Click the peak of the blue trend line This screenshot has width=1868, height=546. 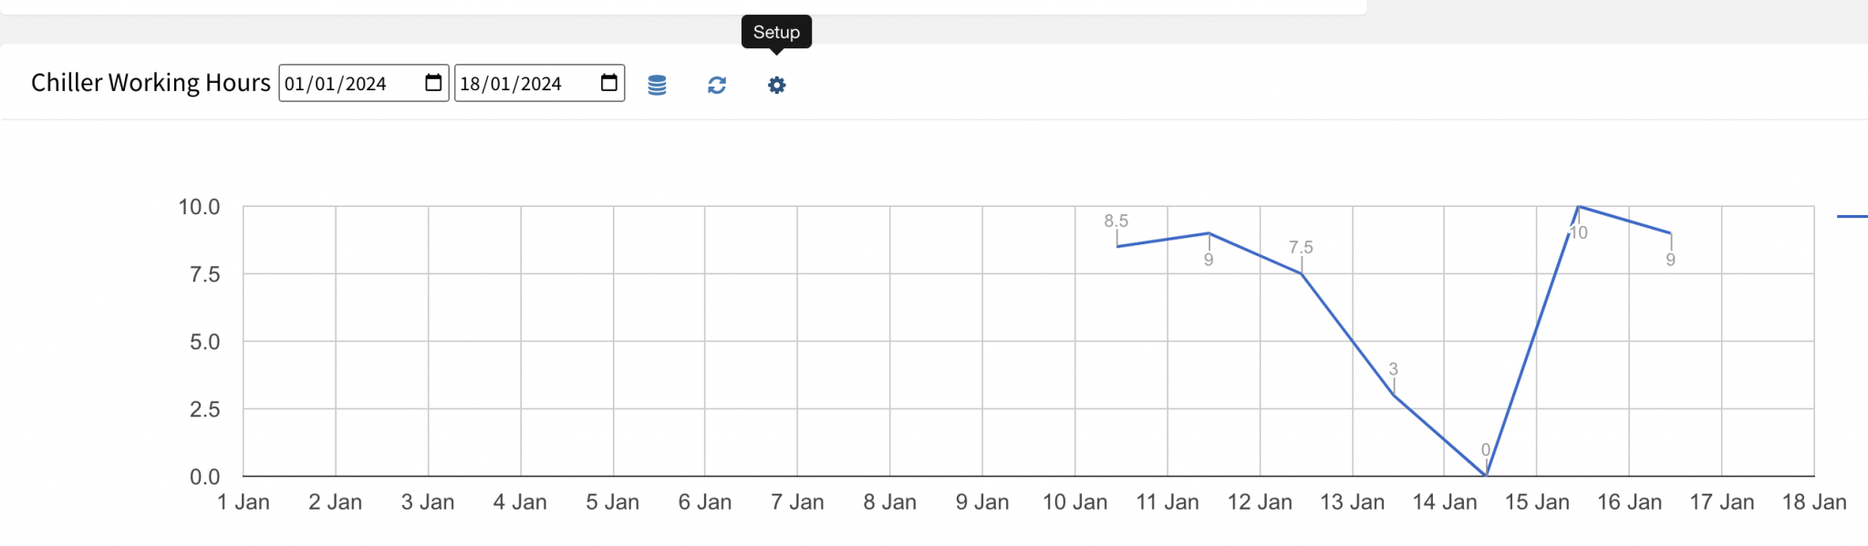point(1579,208)
